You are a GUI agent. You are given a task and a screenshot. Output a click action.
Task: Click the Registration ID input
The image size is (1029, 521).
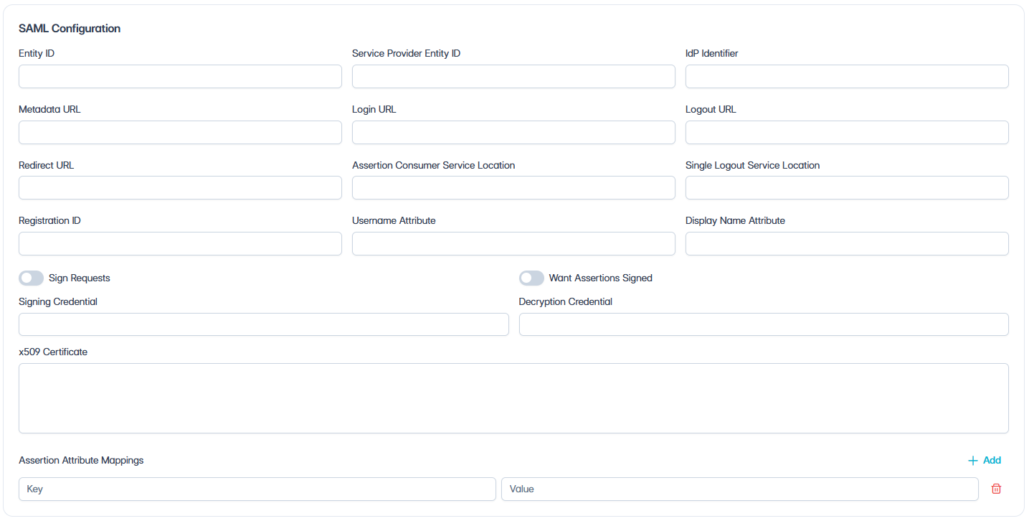coord(180,243)
